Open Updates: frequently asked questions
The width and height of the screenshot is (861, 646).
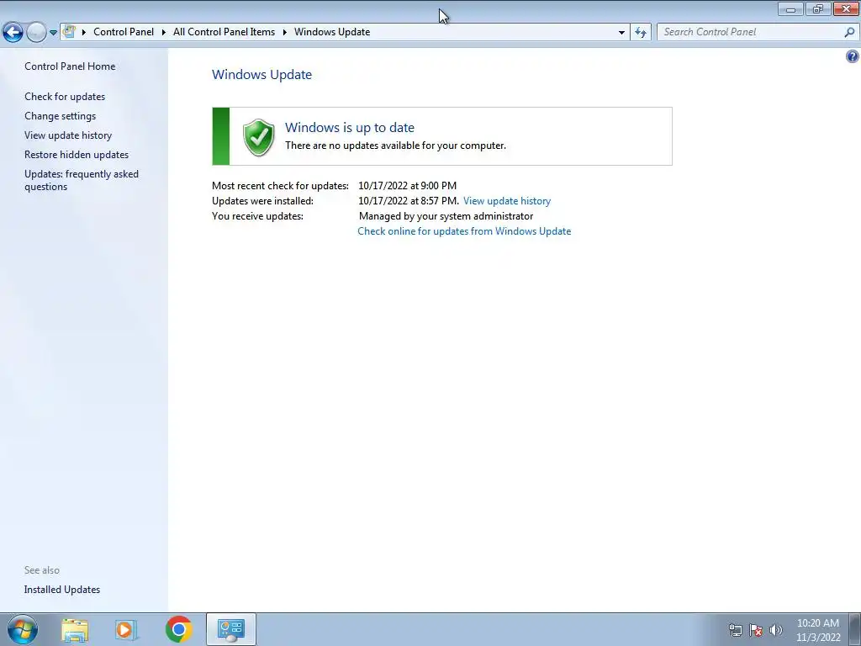point(82,180)
